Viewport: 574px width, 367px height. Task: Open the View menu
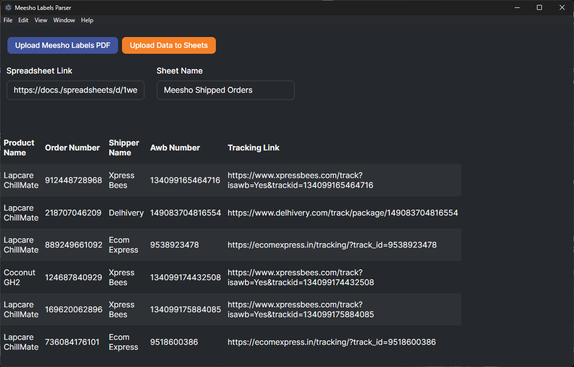(x=41, y=20)
